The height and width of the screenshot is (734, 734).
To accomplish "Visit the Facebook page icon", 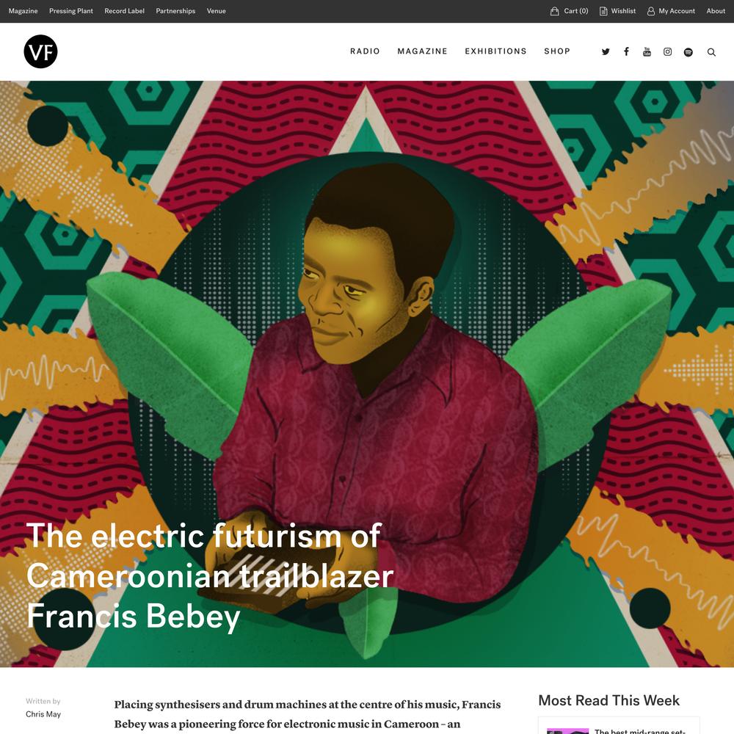I will pos(626,51).
